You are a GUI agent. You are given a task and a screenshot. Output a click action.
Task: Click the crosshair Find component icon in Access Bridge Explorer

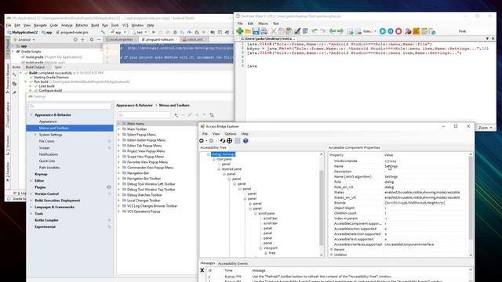tap(230, 141)
